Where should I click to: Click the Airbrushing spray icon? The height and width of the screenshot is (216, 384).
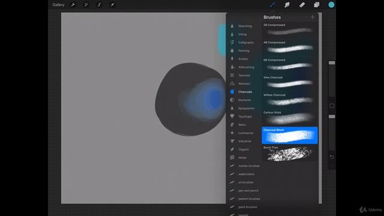(232, 67)
